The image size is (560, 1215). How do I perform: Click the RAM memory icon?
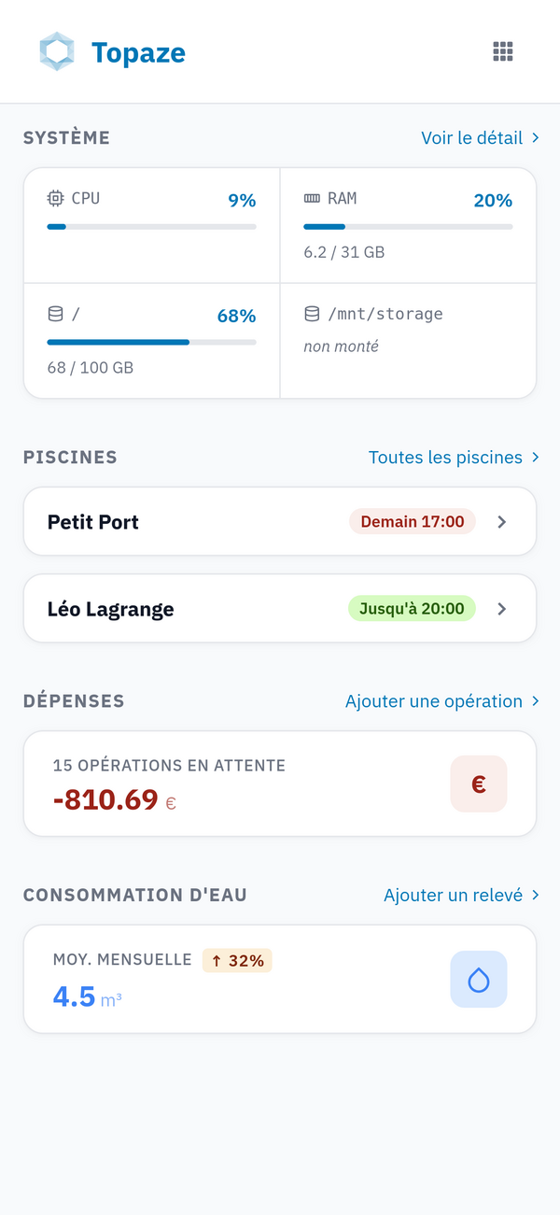(x=312, y=198)
